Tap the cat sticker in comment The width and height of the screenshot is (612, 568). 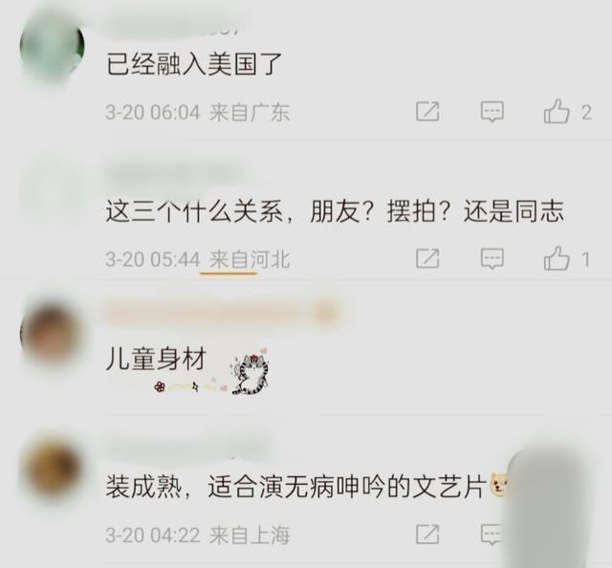251,372
